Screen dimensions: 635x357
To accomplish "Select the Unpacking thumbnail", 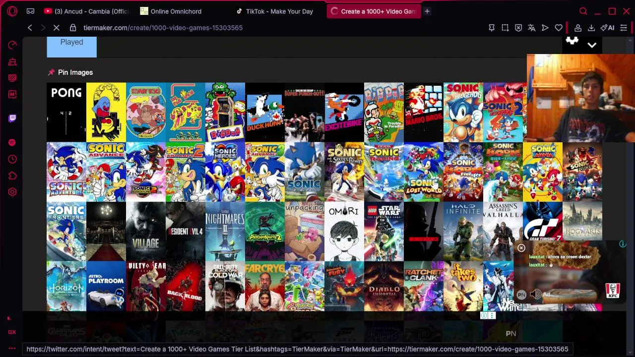I will click(305, 232).
